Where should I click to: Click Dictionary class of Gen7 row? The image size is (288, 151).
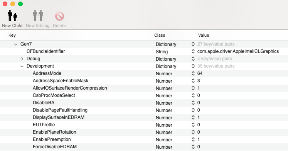pos(166,44)
